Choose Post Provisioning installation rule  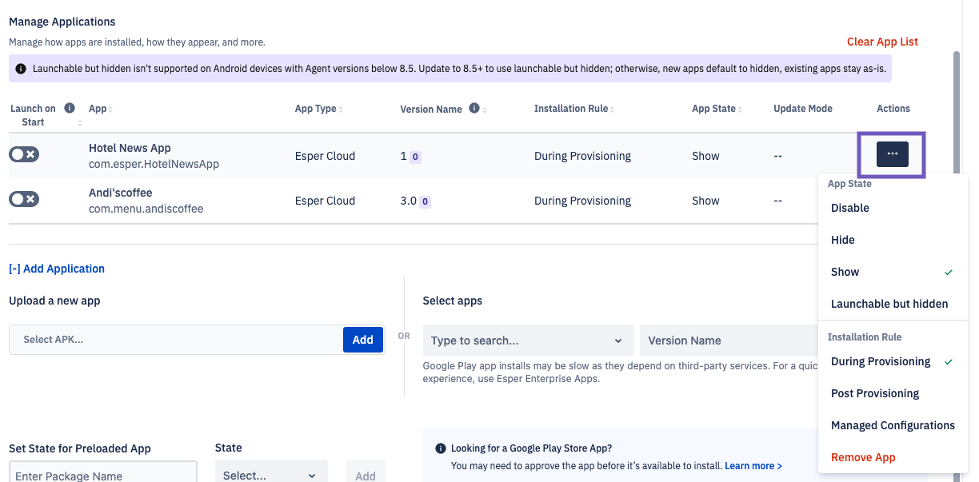874,393
